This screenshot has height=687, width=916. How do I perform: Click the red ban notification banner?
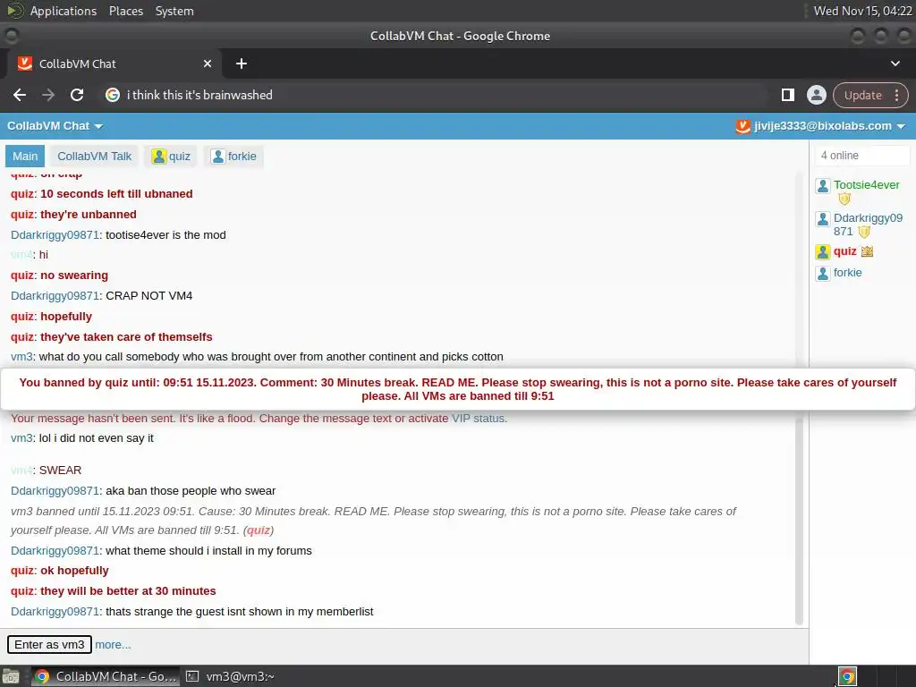457,389
